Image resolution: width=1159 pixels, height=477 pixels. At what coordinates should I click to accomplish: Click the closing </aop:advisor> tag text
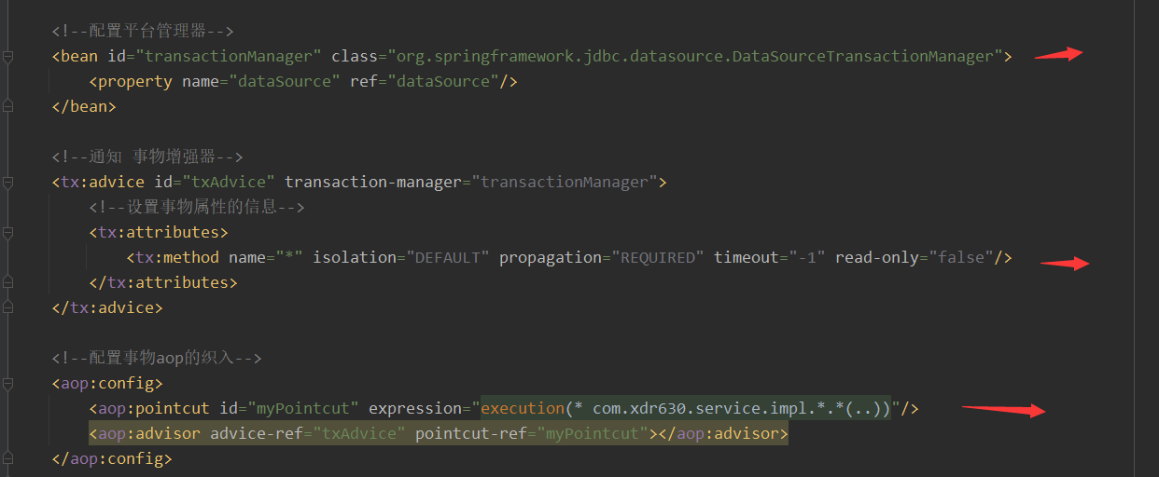723,434
